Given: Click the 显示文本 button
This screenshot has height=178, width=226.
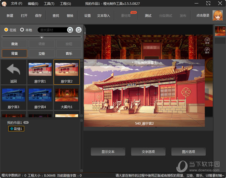Looking at the screenshot, I should (108, 152).
